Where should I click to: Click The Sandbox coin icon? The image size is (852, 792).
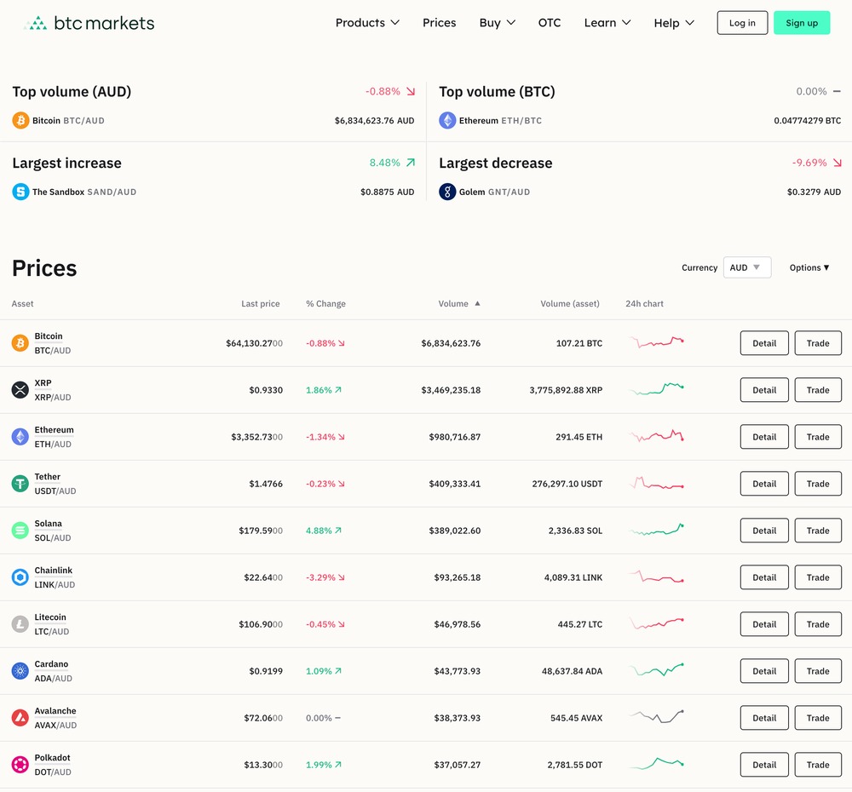20,192
